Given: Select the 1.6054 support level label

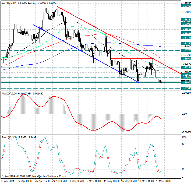Looking at the screenshot, I should click(x=186, y=88).
